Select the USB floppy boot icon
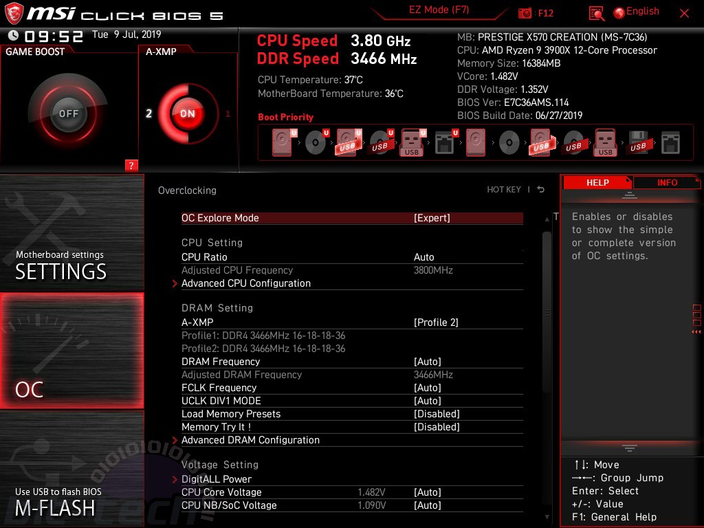This screenshot has height=528, width=704. click(x=638, y=142)
